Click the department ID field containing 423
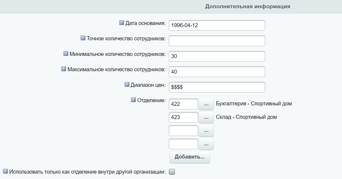This screenshot has height=179, width=342. (183, 117)
